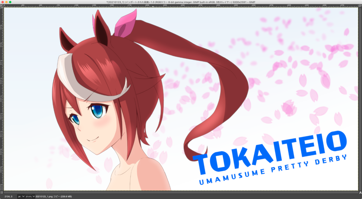The height and width of the screenshot is (199, 362).
Task: Open the px unit dropdown
Action: click(x=21, y=196)
